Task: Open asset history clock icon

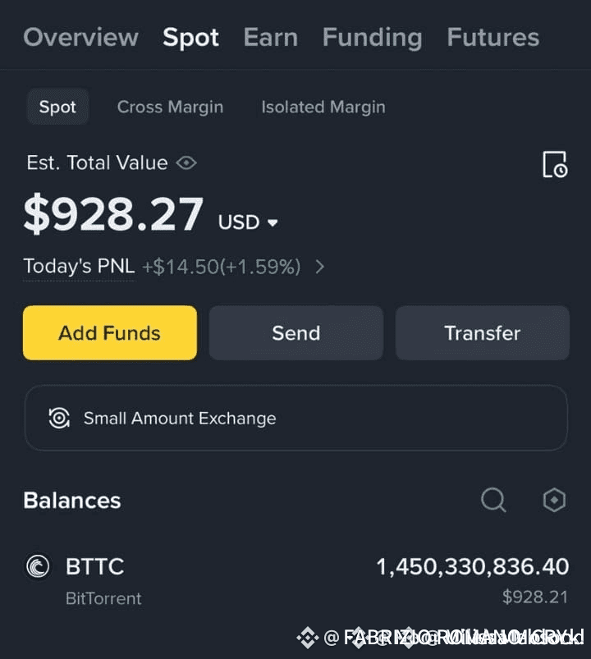Action: pos(555,164)
